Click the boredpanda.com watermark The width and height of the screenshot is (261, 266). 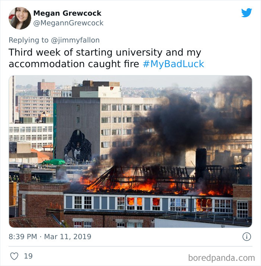(x=221, y=258)
